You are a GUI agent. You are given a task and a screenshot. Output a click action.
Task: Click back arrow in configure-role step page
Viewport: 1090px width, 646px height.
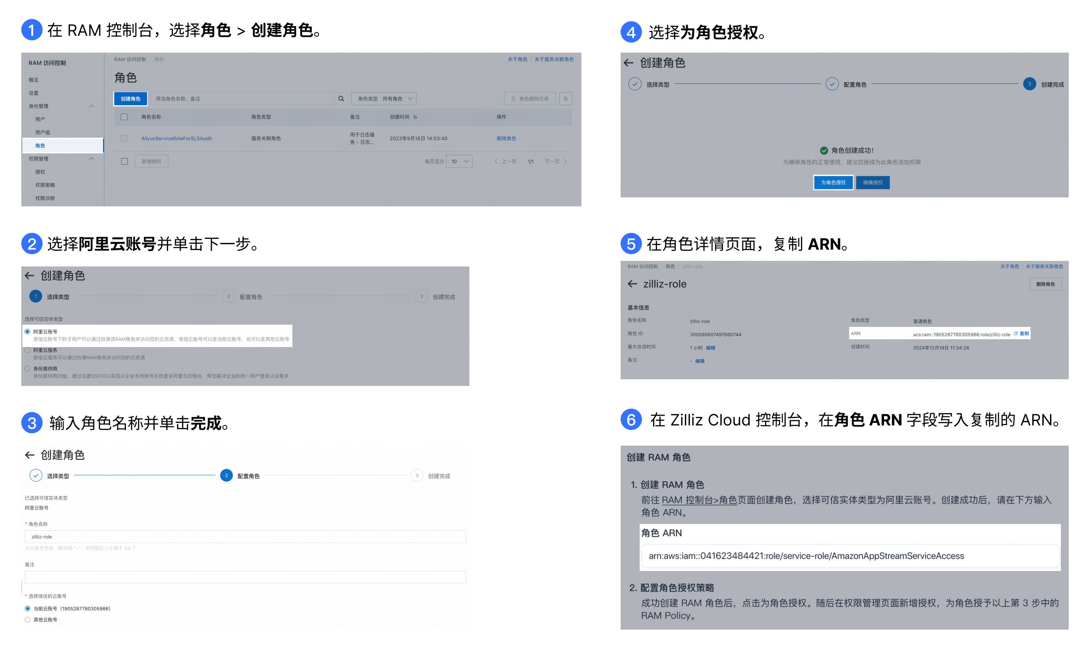[x=29, y=455]
